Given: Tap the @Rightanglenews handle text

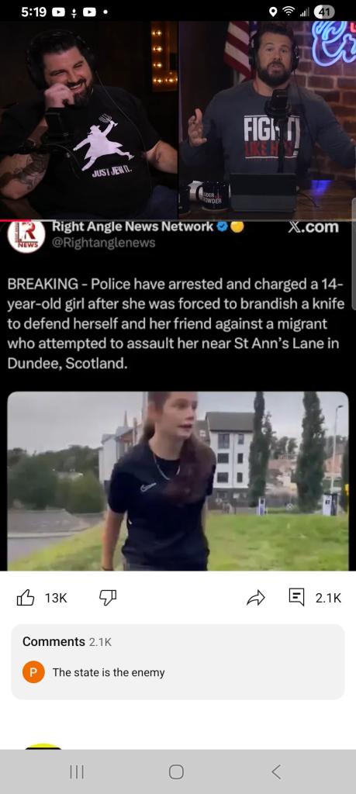Looking at the screenshot, I should [104, 243].
